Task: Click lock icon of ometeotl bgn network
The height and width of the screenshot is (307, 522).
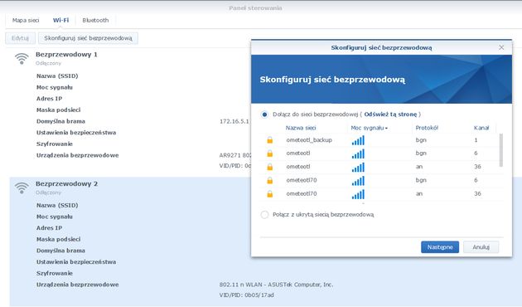Action: point(270,153)
